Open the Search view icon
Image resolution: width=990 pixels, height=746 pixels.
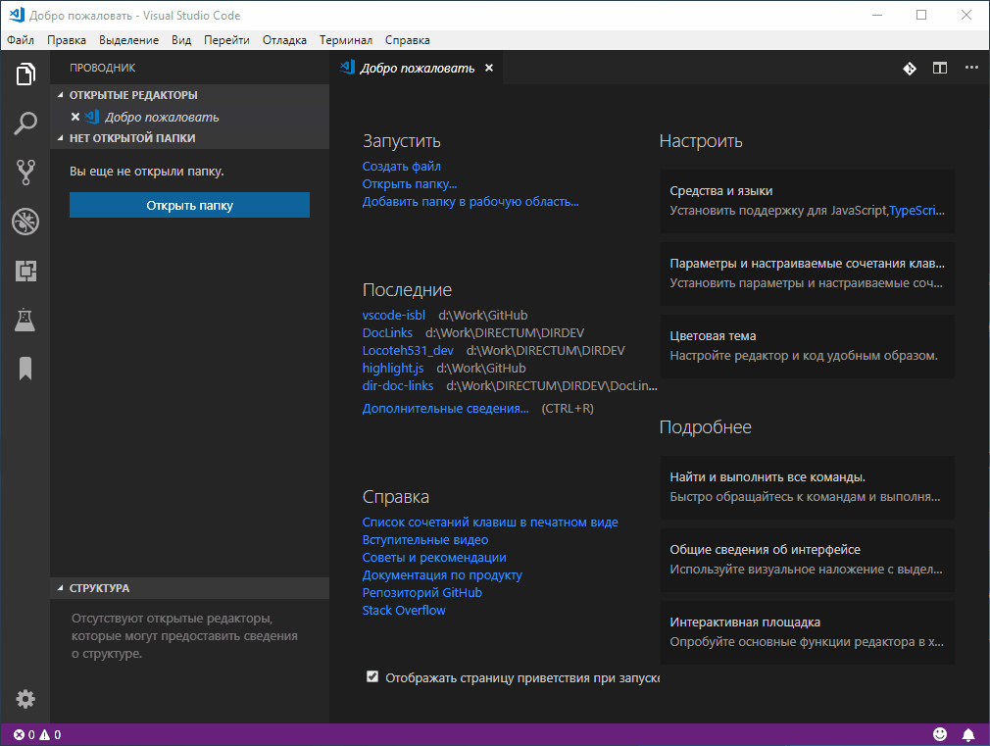click(25, 124)
